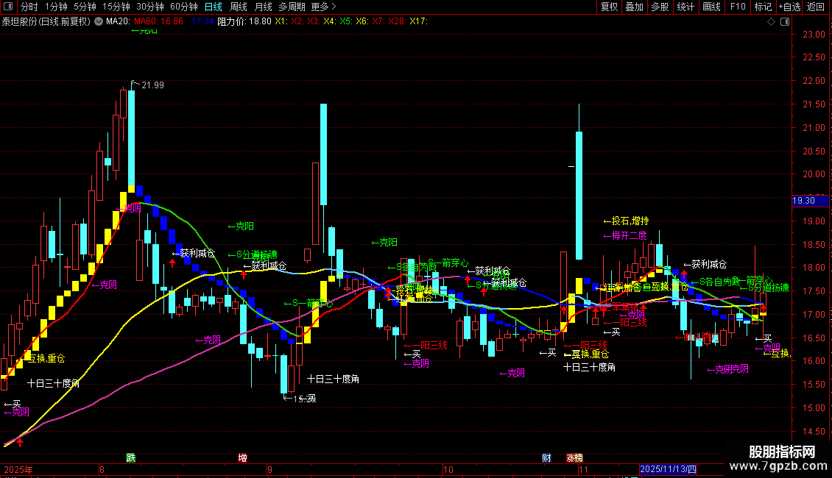Select the 15分钟 period tab
Viewport: 832px width, 478px height.
116,7
